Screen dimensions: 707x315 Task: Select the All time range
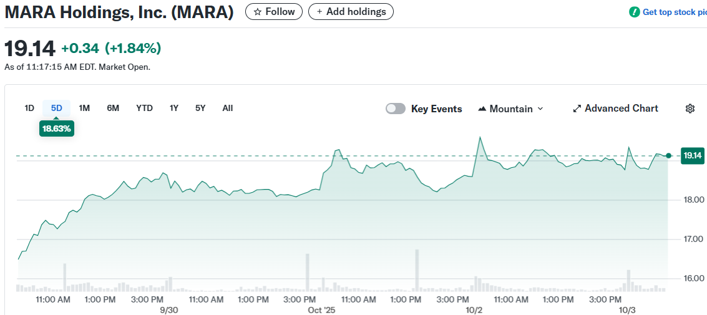click(228, 108)
